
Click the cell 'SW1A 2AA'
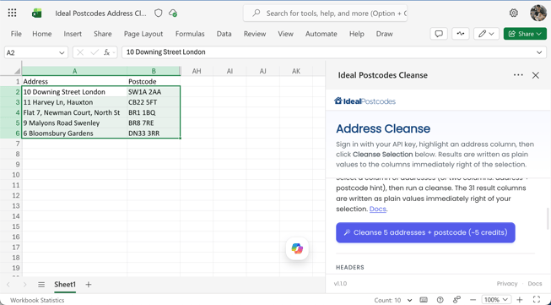coord(154,92)
